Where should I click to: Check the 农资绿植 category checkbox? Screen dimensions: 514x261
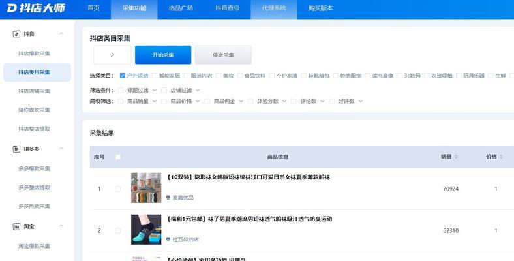point(427,76)
